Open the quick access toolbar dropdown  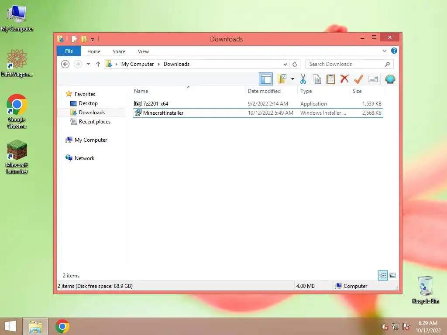[93, 39]
